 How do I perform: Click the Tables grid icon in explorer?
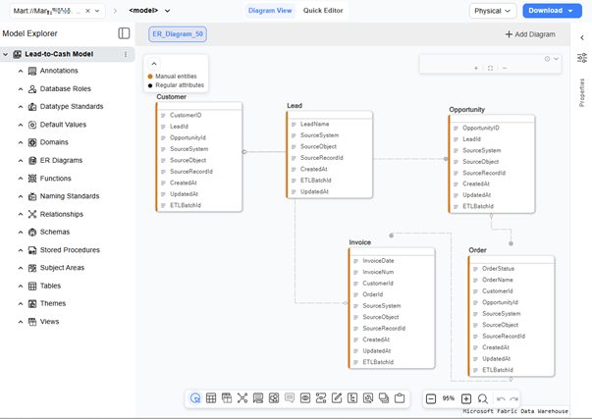[x=32, y=286]
